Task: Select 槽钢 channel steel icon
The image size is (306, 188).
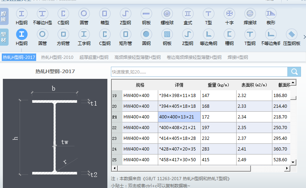Action: (229, 35)
